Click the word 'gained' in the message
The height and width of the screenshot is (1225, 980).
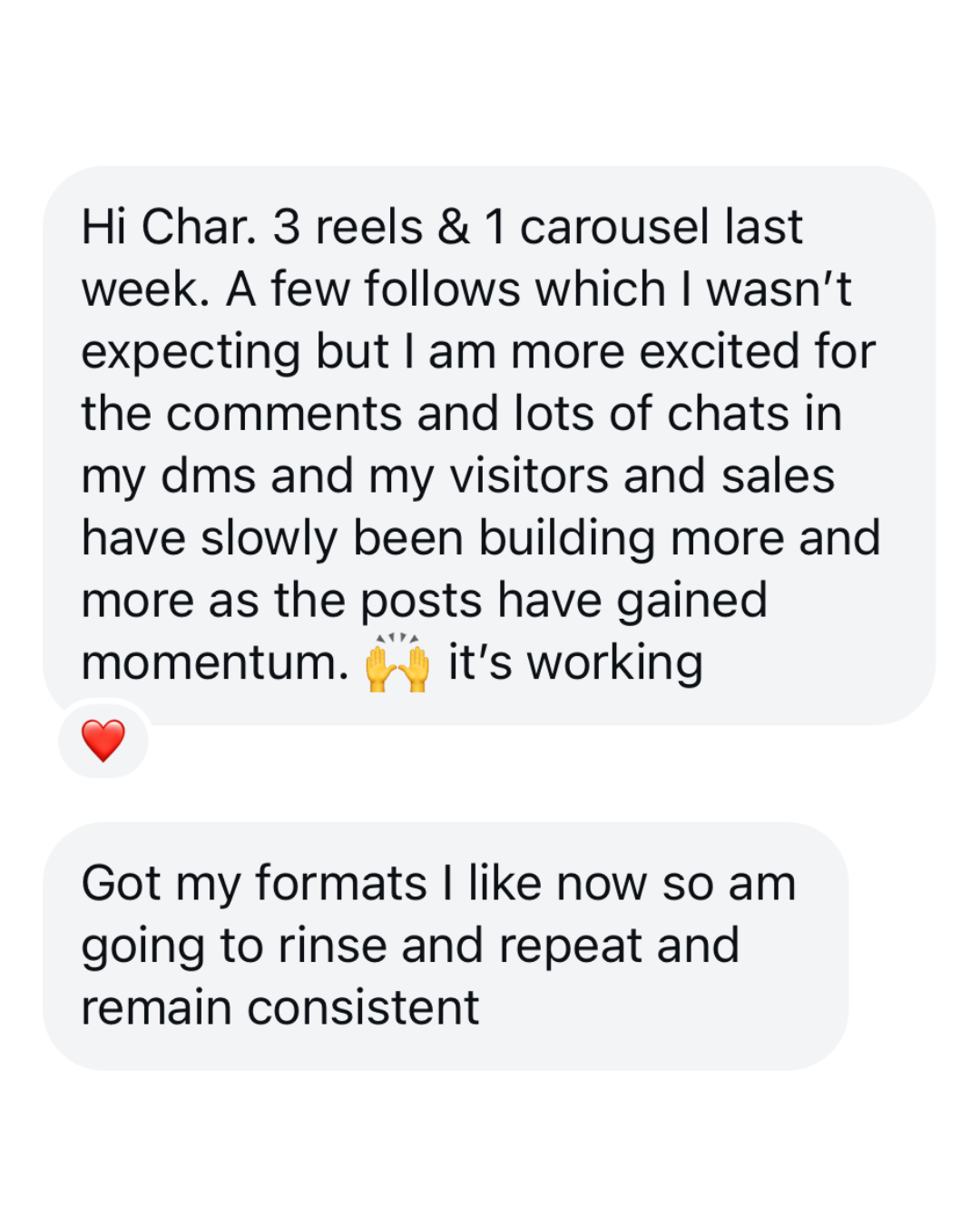[691, 601]
